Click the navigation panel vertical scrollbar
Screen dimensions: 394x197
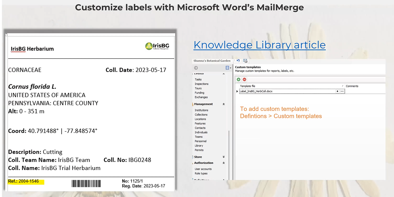click(x=229, y=155)
